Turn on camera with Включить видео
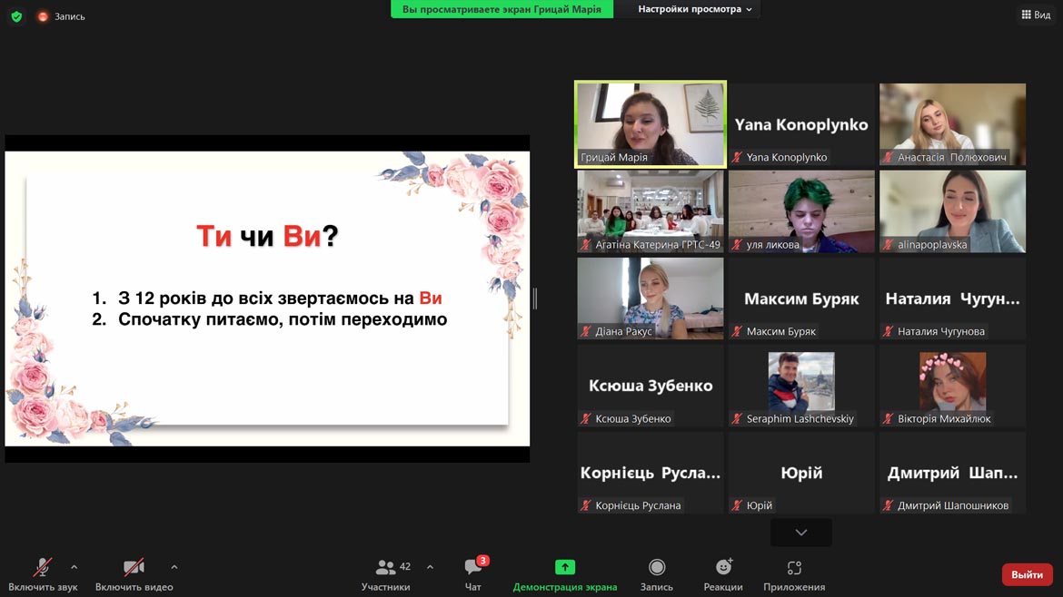Image resolution: width=1063 pixels, height=597 pixels. point(134,574)
